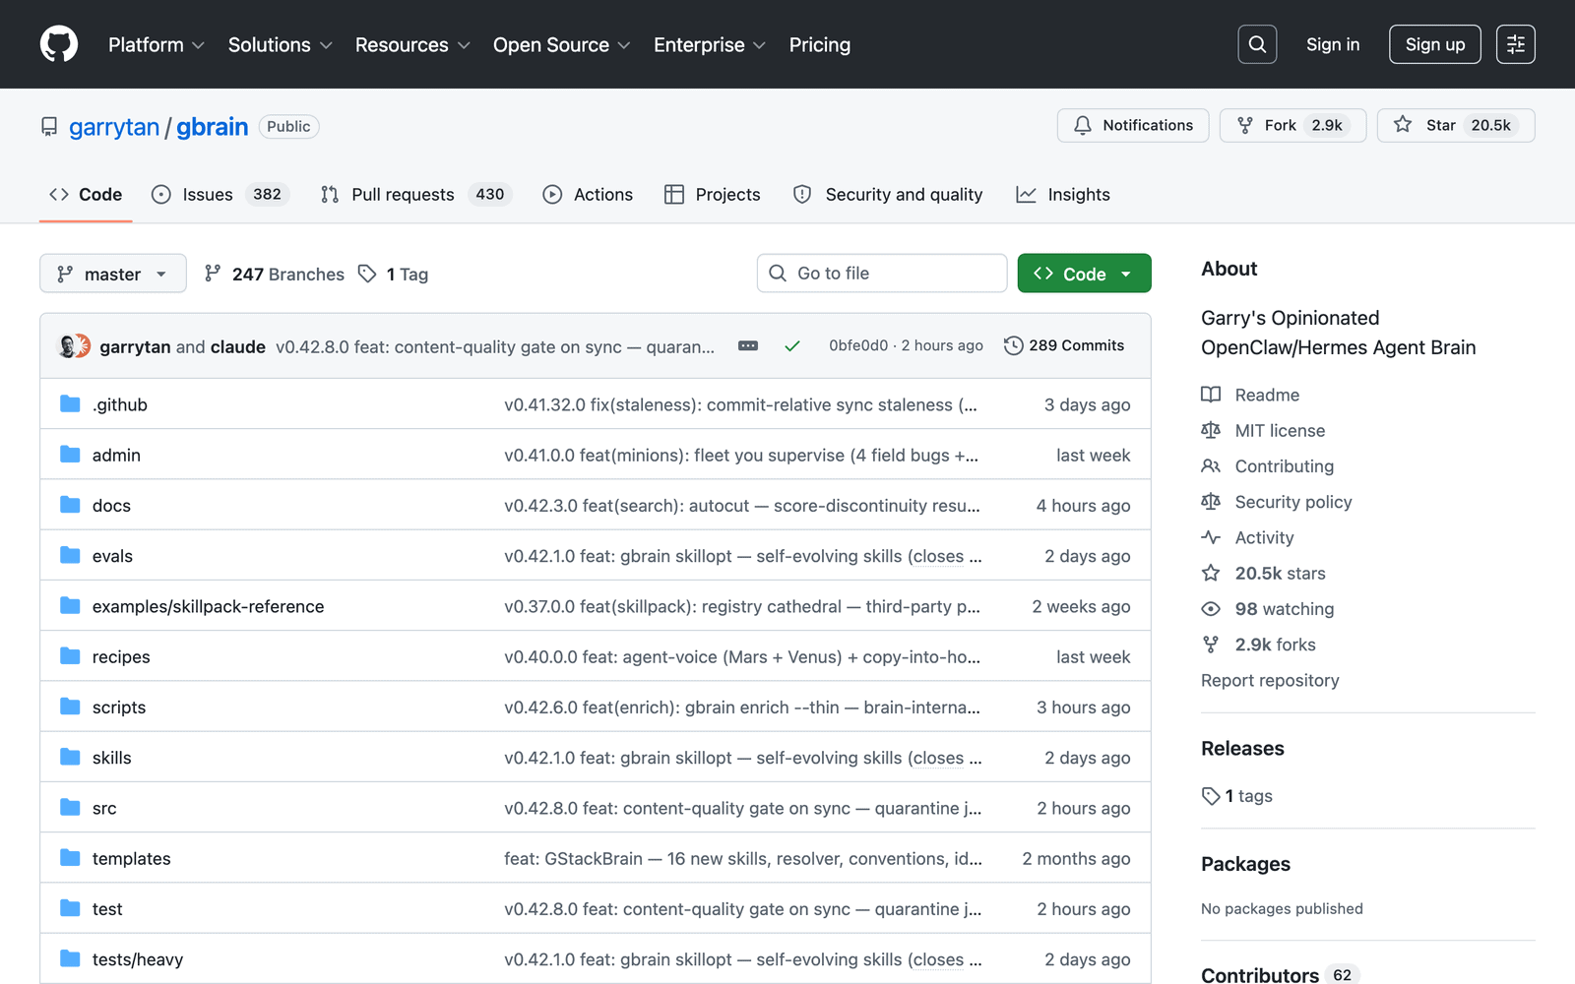Click Report repository link
The width and height of the screenshot is (1575, 984).
coord(1270,680)
